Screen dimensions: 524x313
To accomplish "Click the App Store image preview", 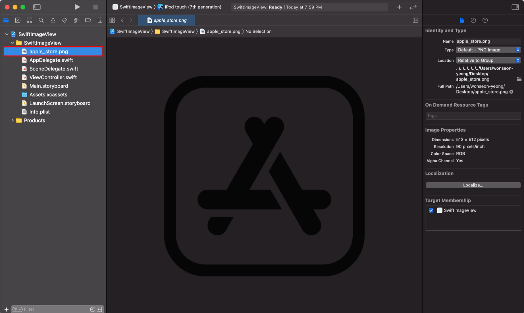I will pyautogui.click(x=264, y=176).
